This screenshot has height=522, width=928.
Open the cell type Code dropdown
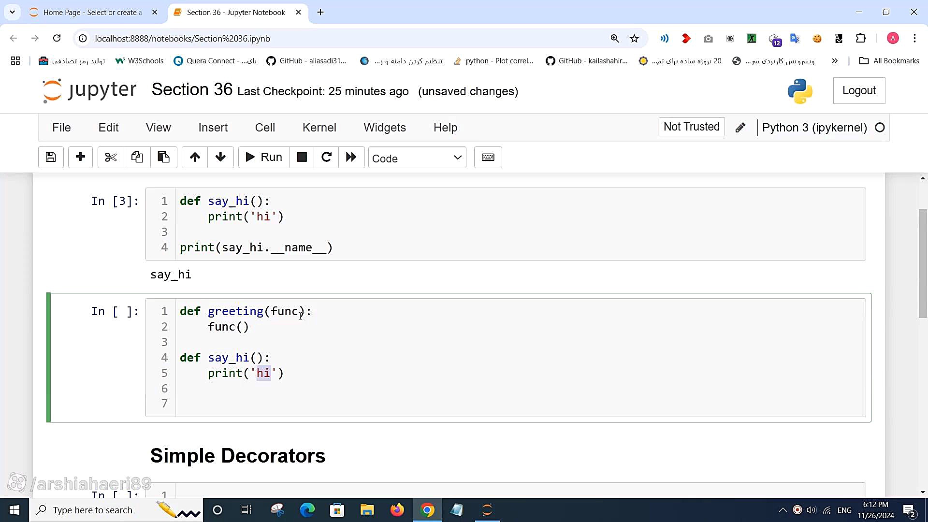tap(417, 158)
